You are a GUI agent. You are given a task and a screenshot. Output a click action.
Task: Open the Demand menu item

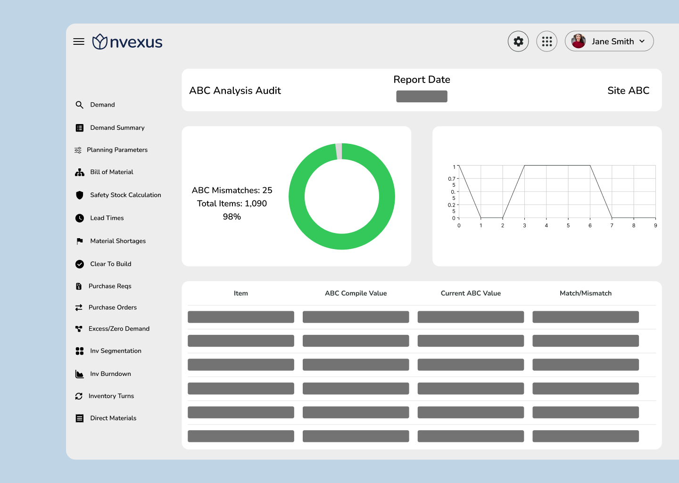(102, 105)
